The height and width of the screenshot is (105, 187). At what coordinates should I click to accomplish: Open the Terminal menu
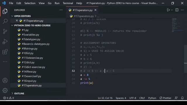pyautogui.click(x=68, y=3)
